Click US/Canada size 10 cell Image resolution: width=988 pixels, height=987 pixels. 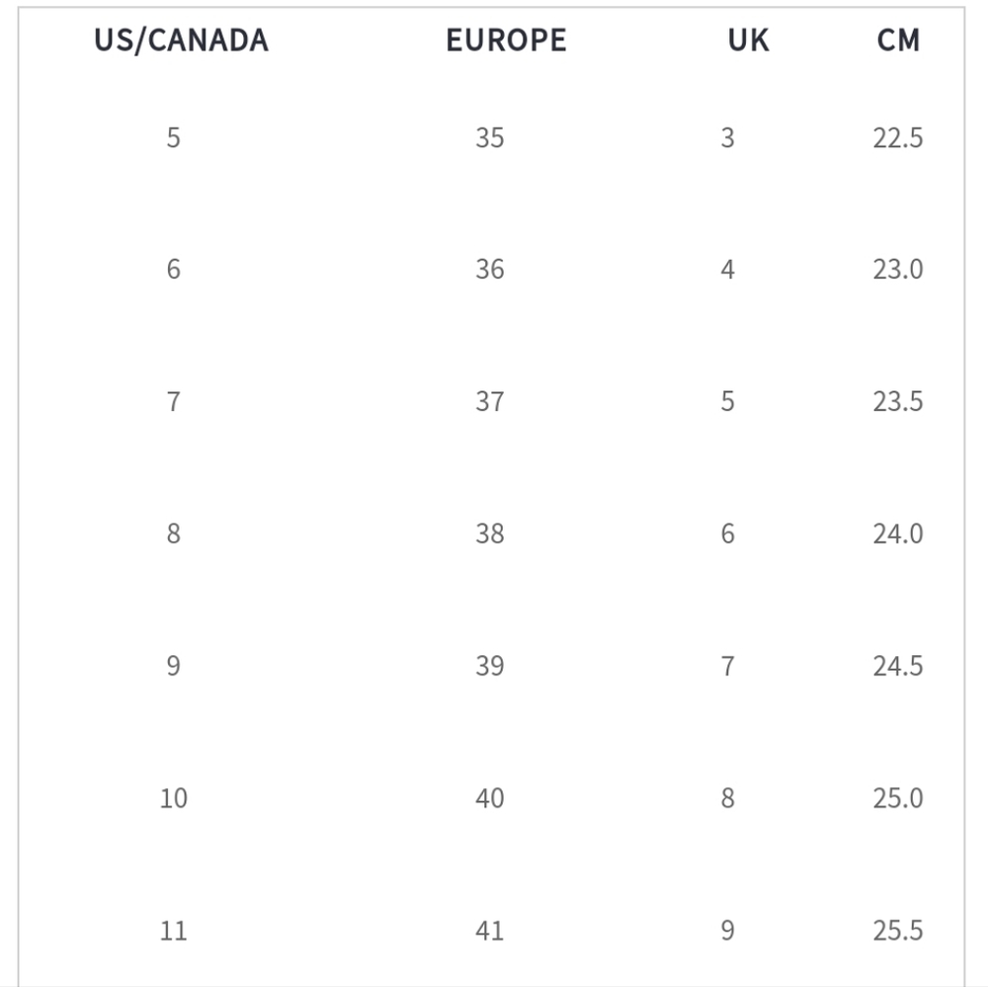[x=174, y=797]
